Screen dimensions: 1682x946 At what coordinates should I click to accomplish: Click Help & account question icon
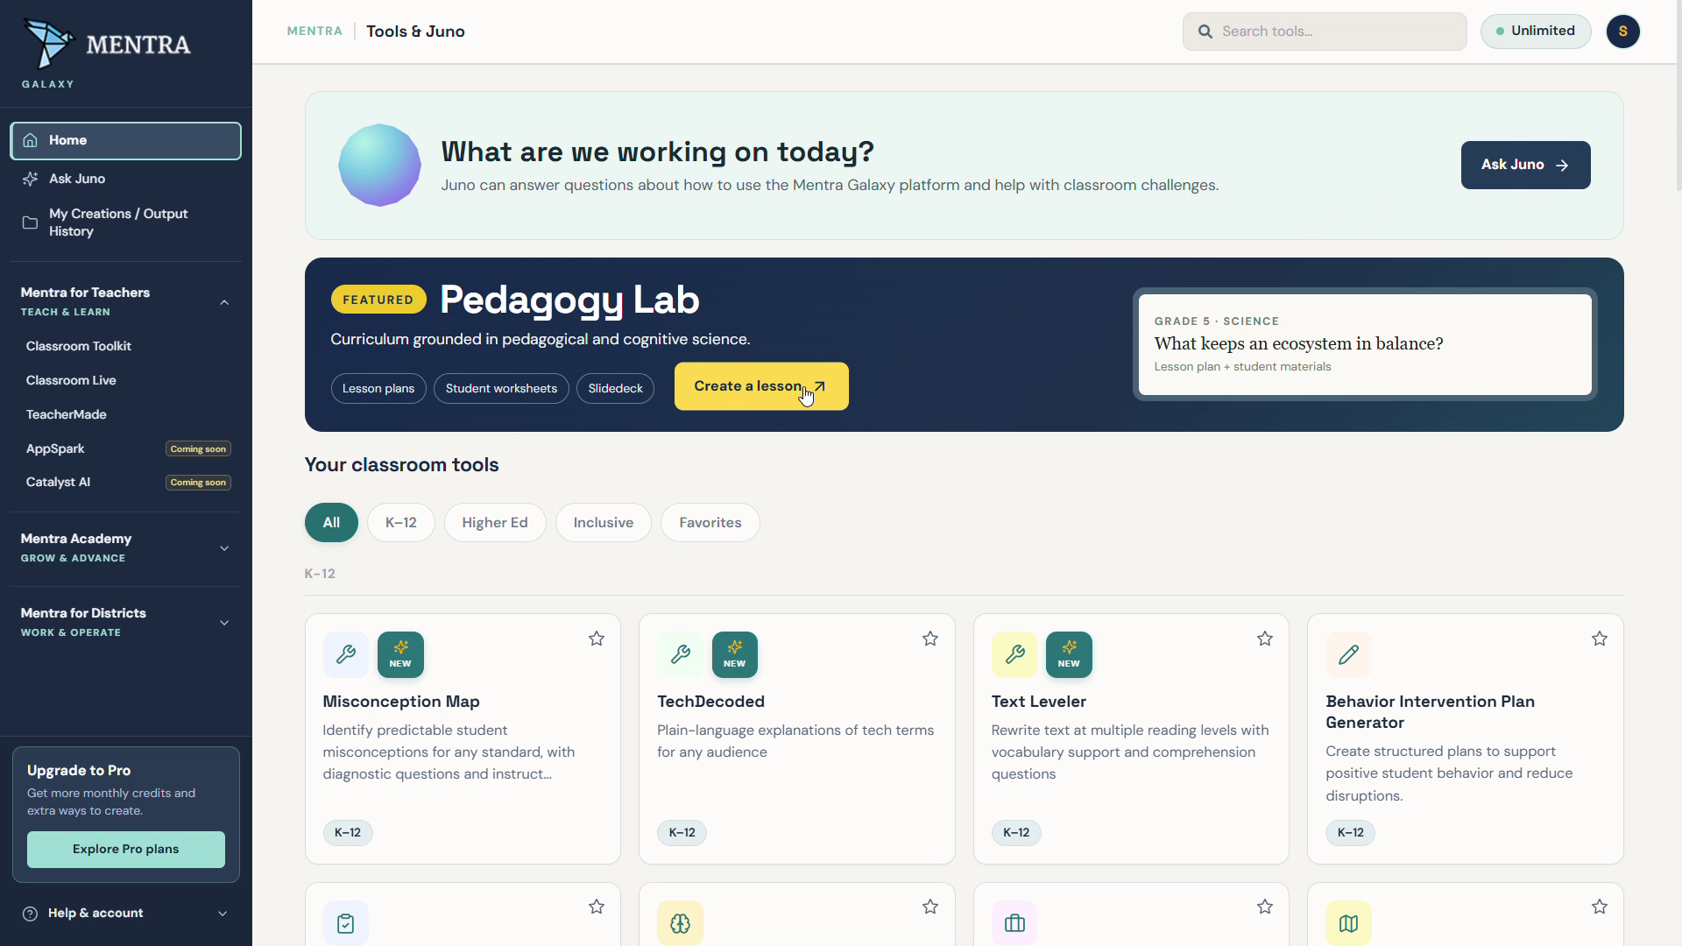point(31,914)
